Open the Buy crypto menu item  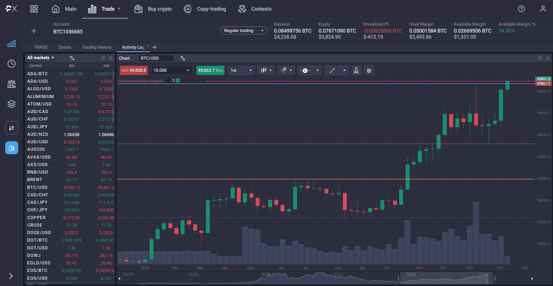[x=153, y=9]
